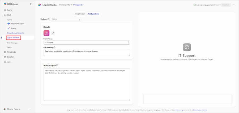Click the Suche magnifier icon
The image size is (239, 113).
[5, 10]
